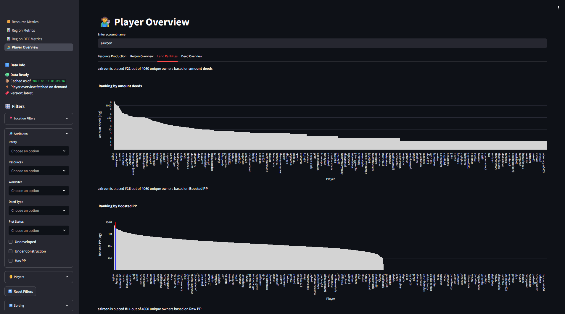The image size is (565, 314).
Task: Select Player Overview sidebar page
Action: coord(39,47)
